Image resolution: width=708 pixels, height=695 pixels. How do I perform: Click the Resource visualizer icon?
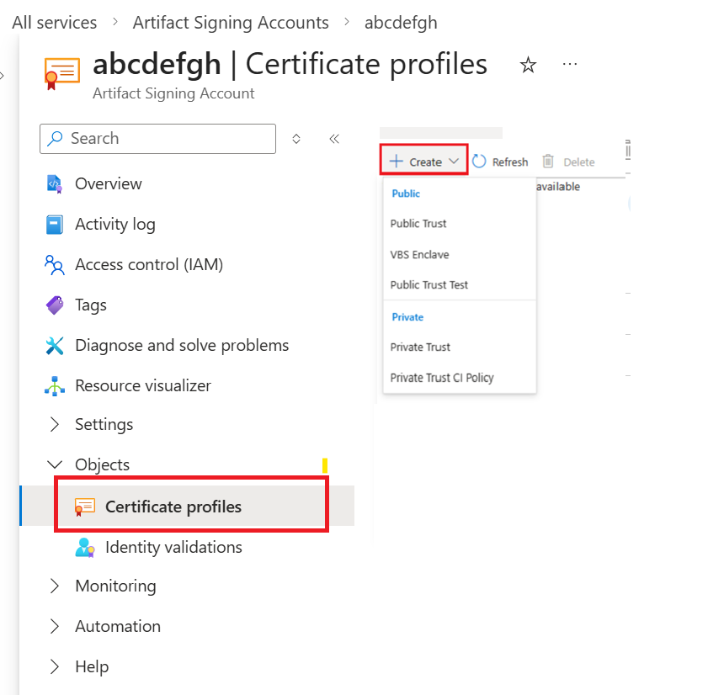tap(54, 385)
